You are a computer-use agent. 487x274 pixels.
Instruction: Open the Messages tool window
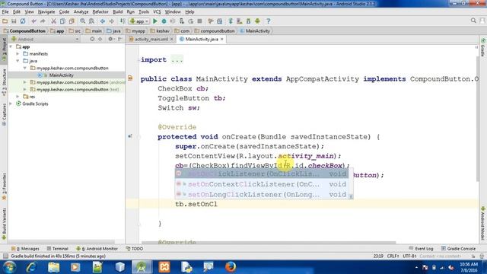[25, 249]
